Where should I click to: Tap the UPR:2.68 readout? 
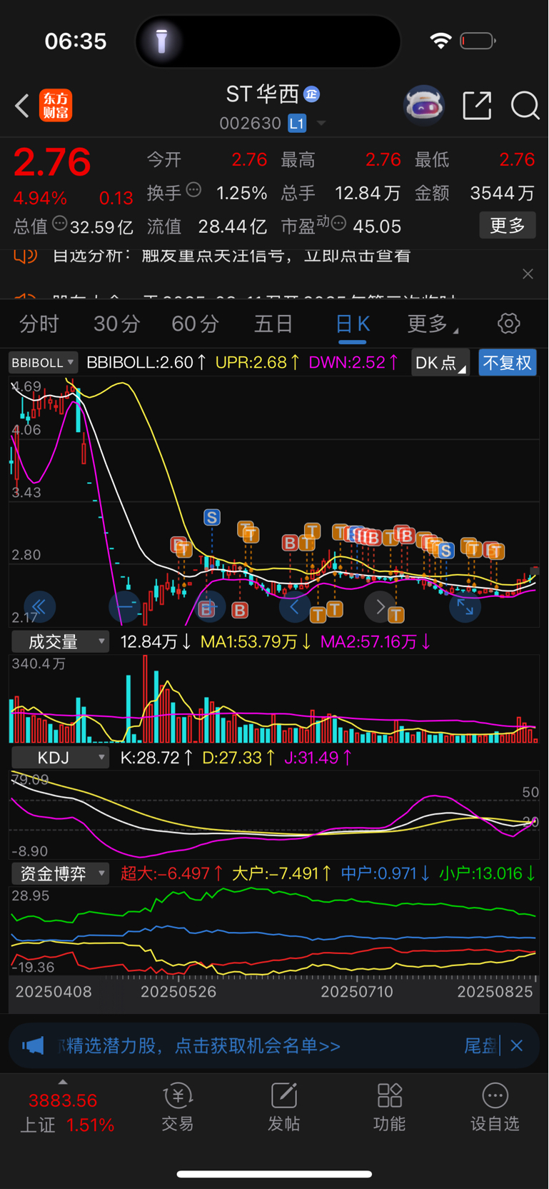click(258, 362)
